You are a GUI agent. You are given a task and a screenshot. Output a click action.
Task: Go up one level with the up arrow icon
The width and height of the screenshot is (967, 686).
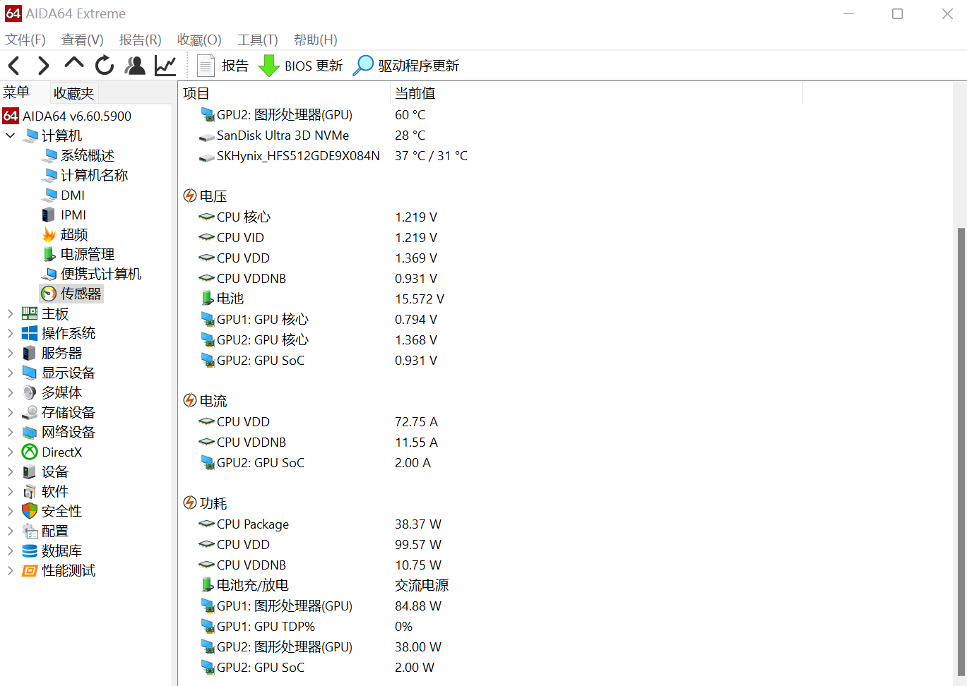(x=73, y=64)
